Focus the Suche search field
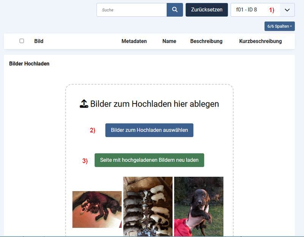The height and width of the screenshot is (237, 304). pos(131,10)
